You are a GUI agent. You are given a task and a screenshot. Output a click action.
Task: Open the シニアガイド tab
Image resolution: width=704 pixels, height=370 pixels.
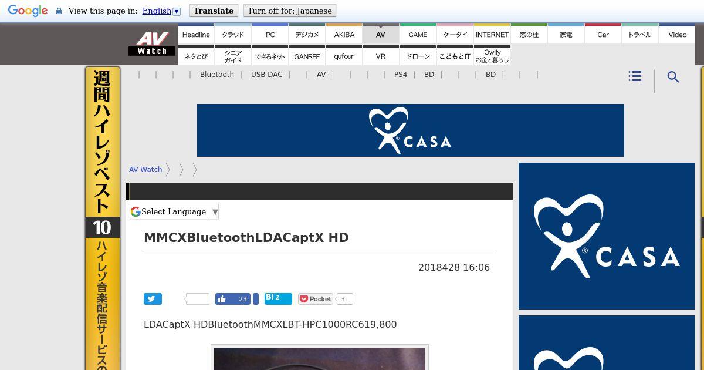pos(233,56)
